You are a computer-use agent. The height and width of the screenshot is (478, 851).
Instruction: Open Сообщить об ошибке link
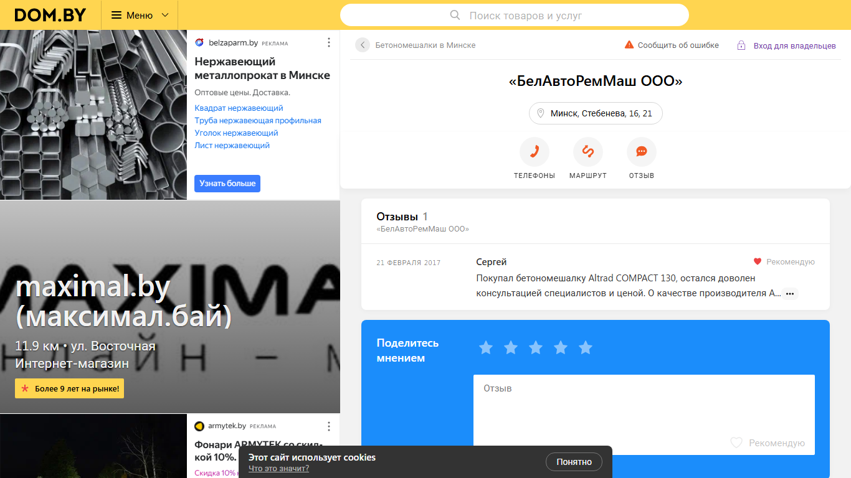click(x=678, y=45)
